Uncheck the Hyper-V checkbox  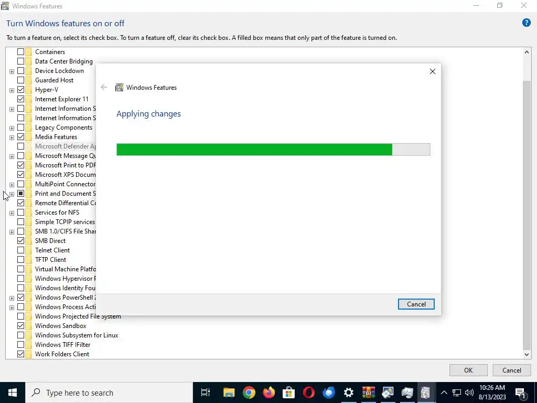click(20, 89)
